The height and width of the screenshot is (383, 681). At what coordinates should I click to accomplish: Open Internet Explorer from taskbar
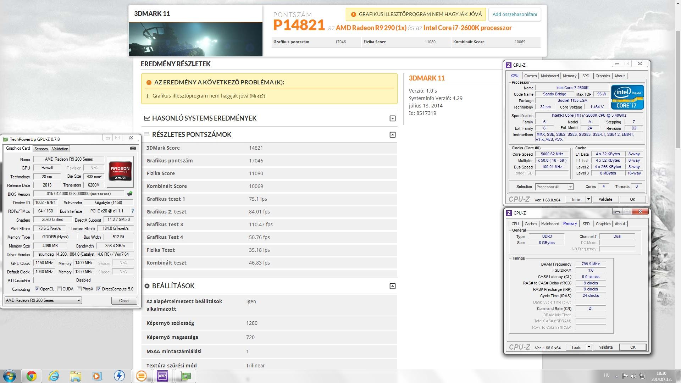point(54,376)
